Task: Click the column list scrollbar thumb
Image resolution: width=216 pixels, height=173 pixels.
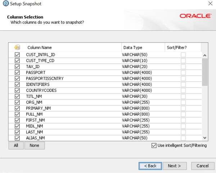Action: [x=205, y=72]
